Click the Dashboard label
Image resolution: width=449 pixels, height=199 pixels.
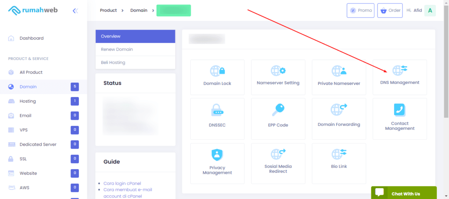tap(32, 38)
